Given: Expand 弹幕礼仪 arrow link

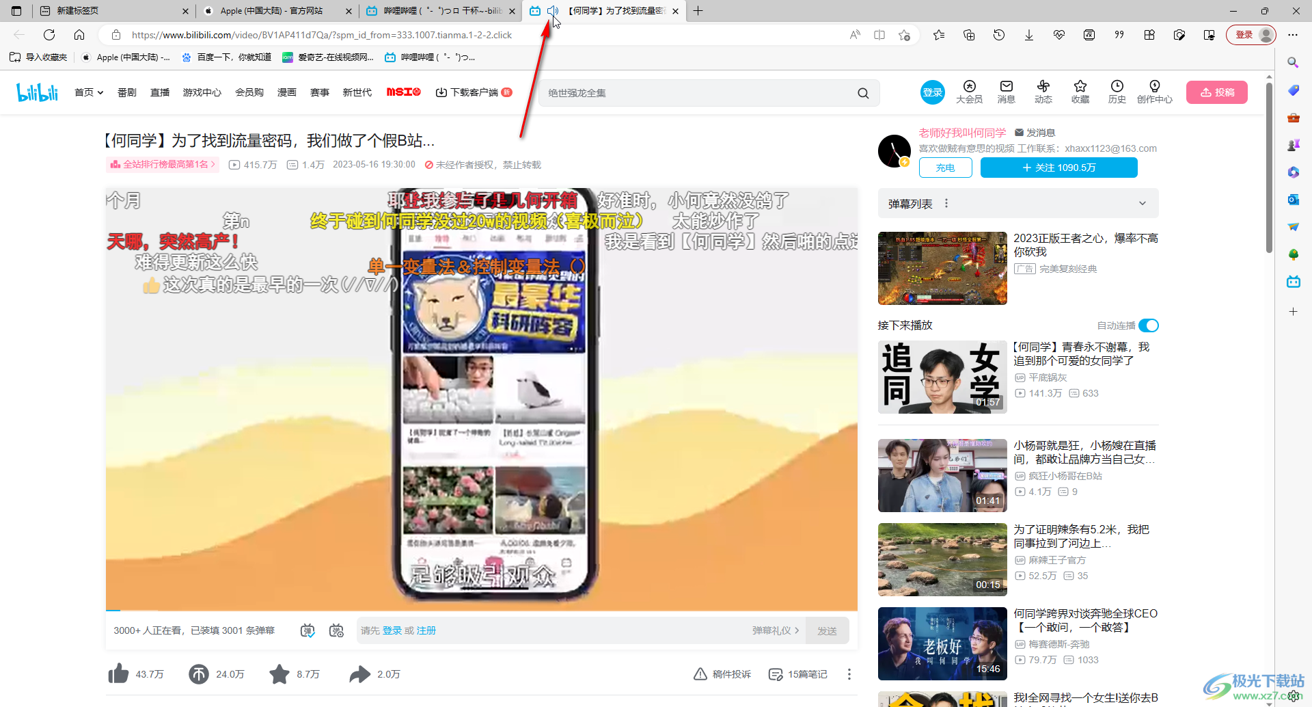Looking at the screenshot, I should [x=776, y=630].
